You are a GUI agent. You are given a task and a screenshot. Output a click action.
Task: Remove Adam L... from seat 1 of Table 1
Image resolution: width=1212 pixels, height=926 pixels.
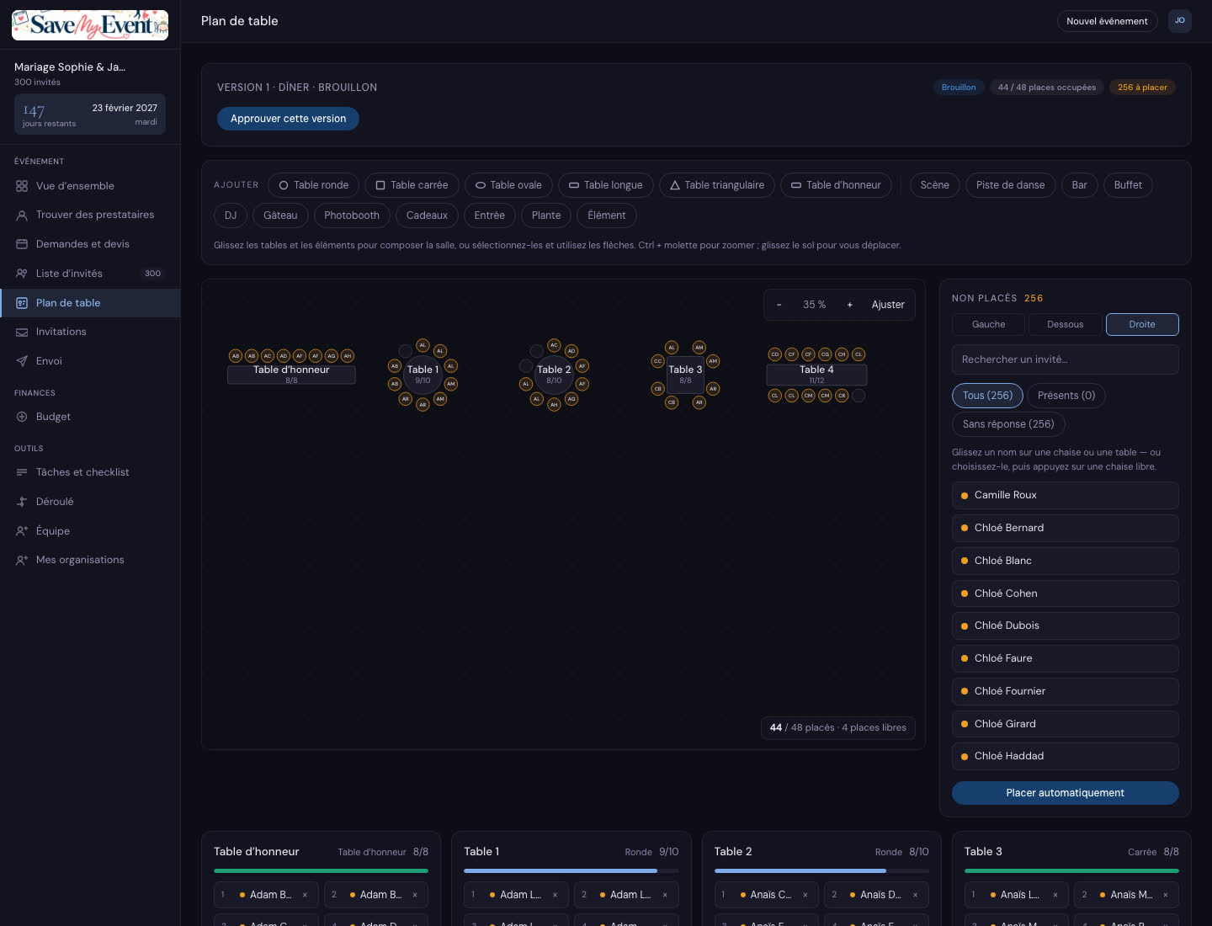(x=555, y=895)
